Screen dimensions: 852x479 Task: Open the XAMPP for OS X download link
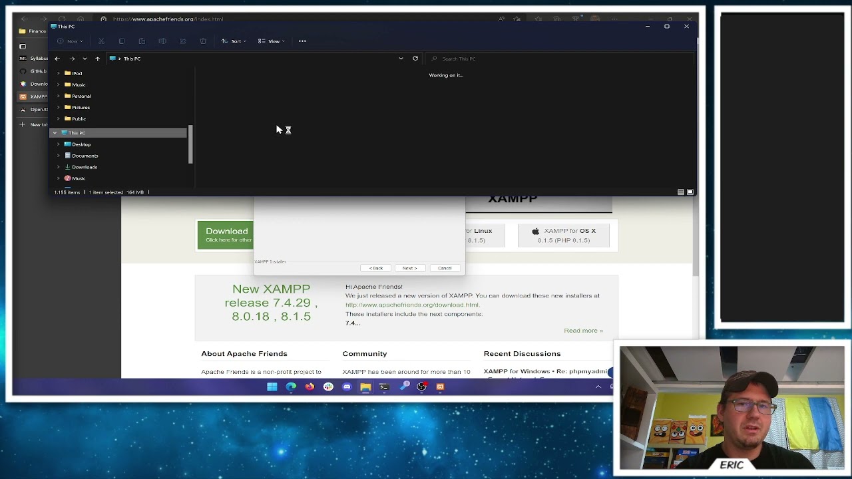(563, 236)
